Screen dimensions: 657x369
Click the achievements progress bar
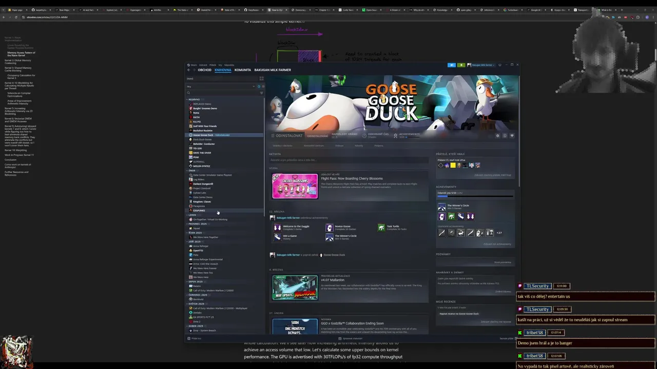[475, 196]
